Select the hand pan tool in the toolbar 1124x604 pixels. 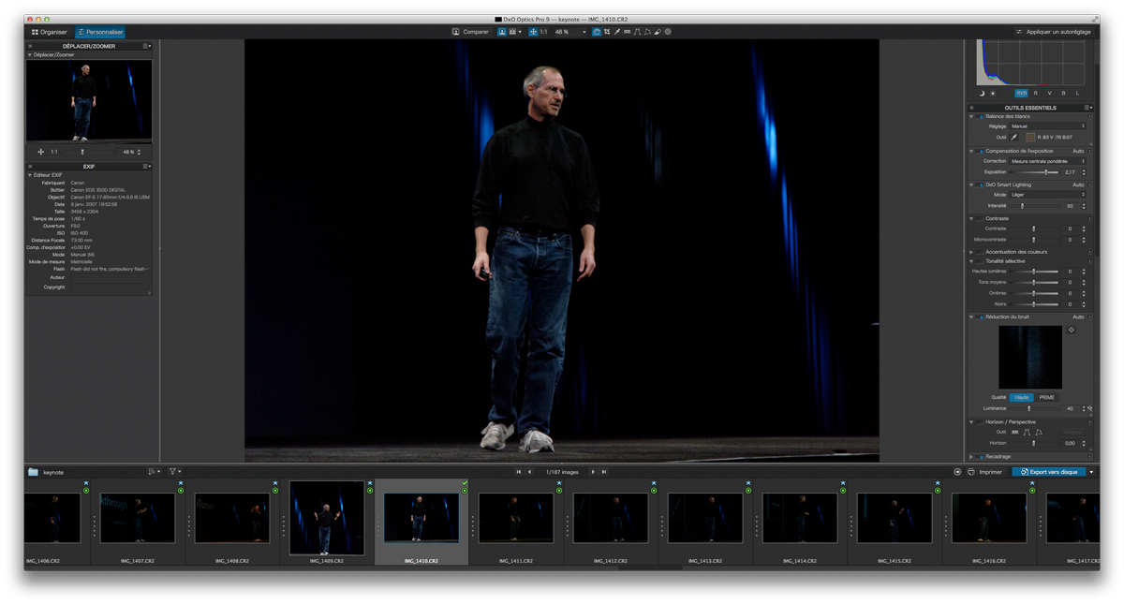pos(597,32)
